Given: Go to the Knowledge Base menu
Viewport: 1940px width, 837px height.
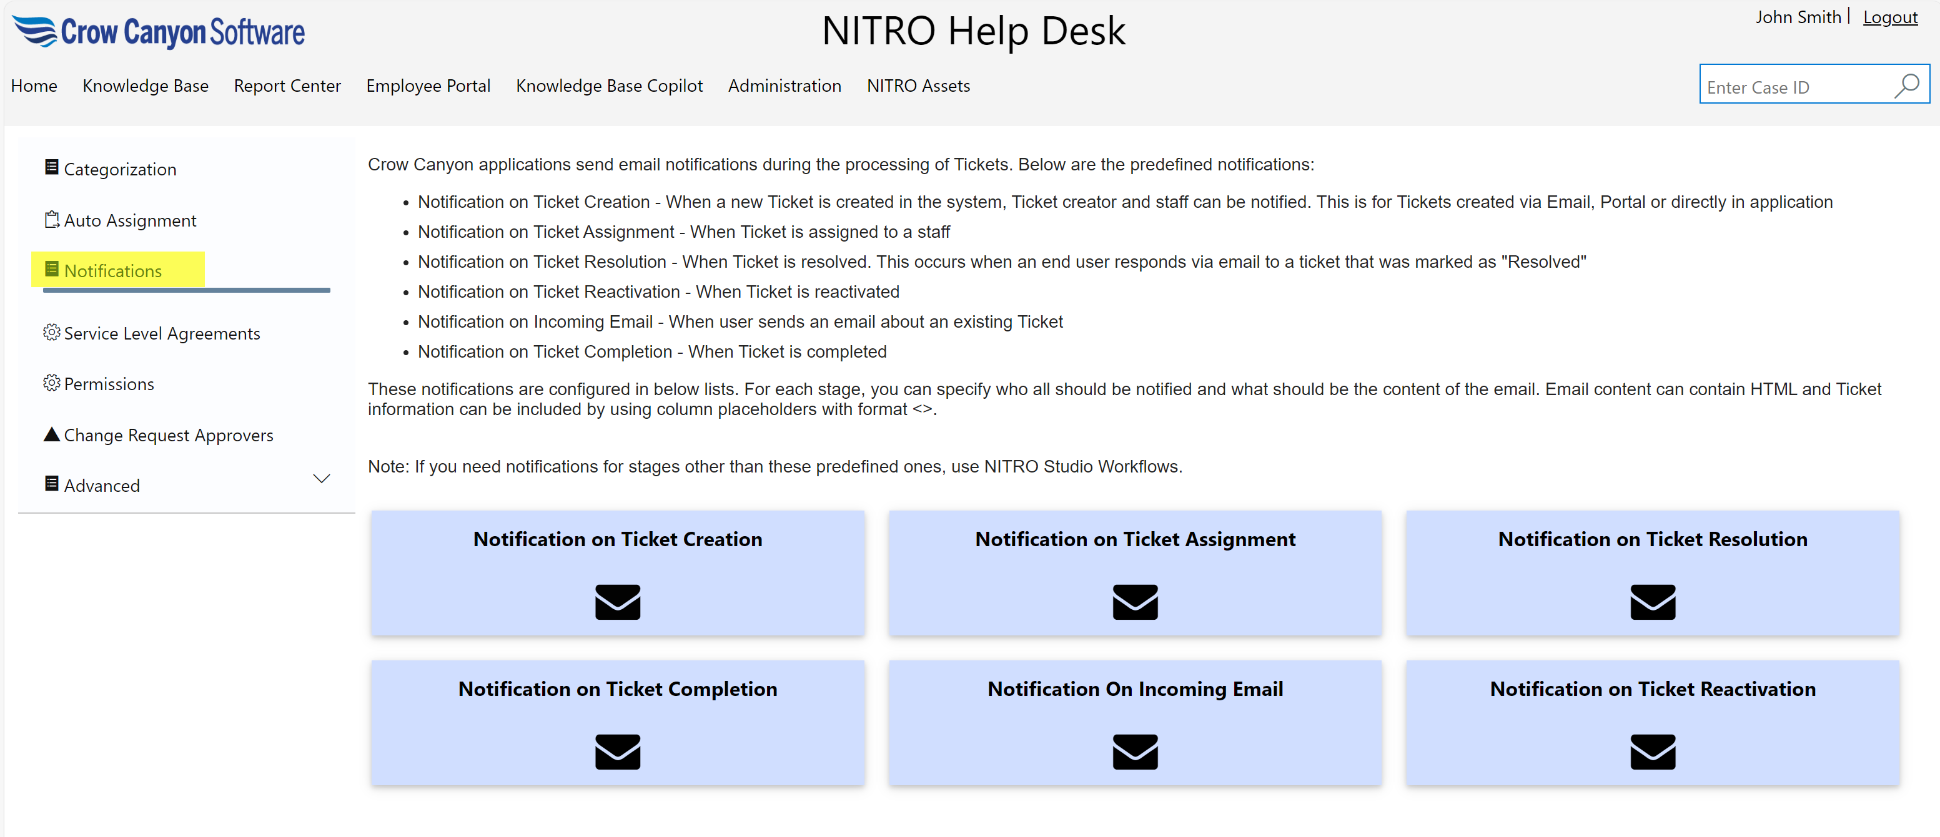Looking at the screenshot, I should click(x=146, y=86).
